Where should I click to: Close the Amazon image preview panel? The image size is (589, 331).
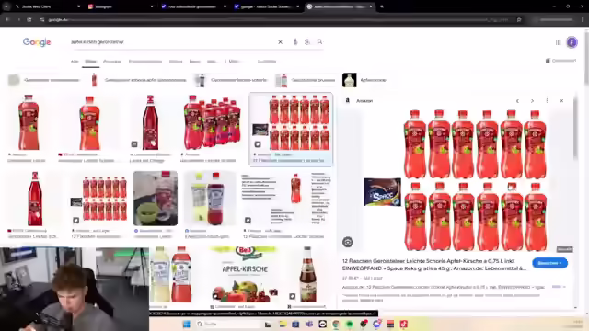[x=561, y=101]
